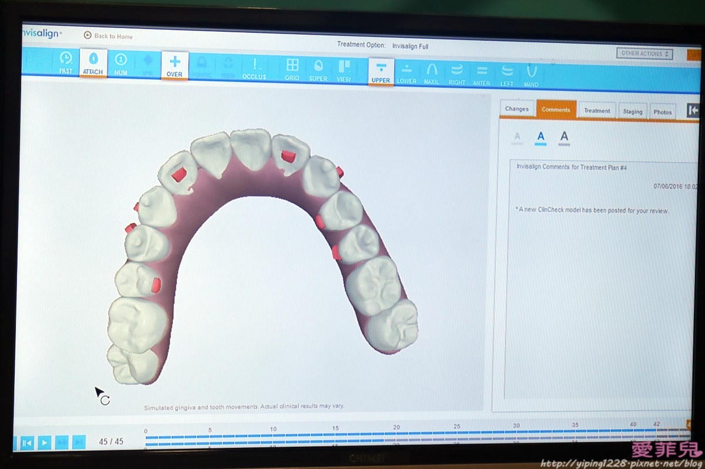Switch to the RIGHT side view
This screenshot has height=469, width=705.
point(456,74)
